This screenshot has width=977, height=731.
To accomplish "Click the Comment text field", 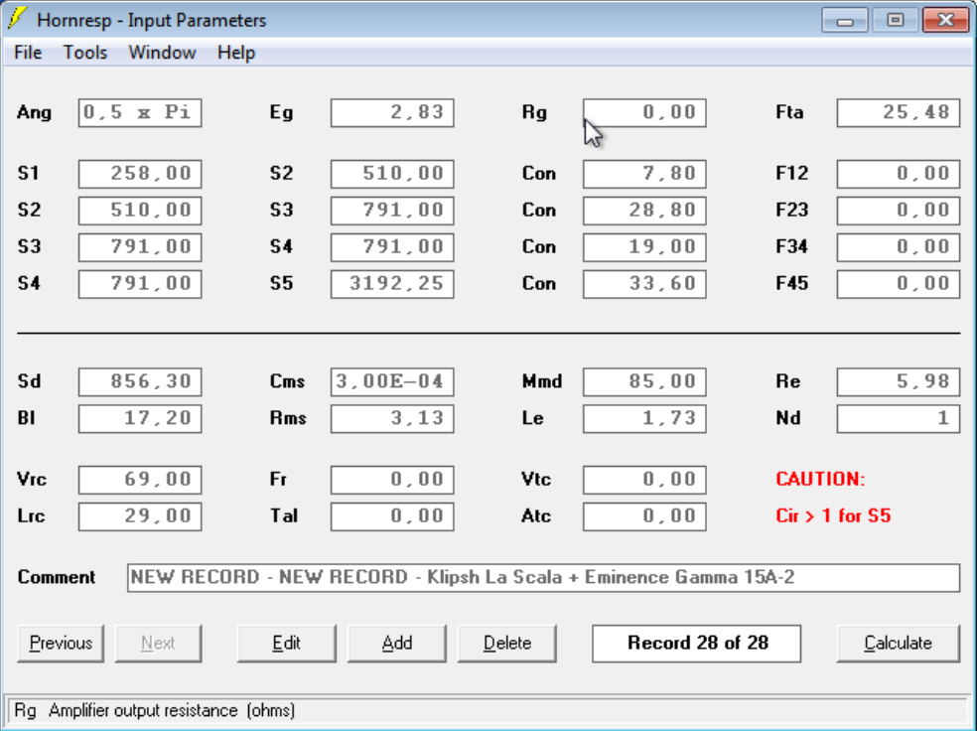I will tap(543, 578).
